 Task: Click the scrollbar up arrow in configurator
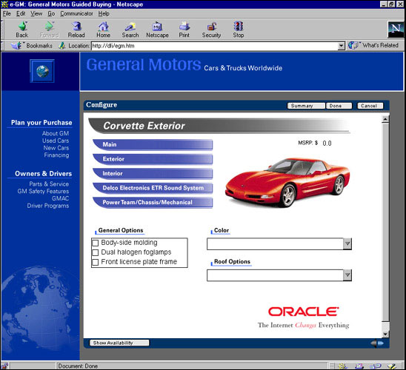[x=385, y=119]
